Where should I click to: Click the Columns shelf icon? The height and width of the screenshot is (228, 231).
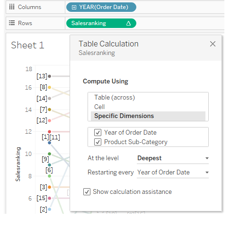[12, 7]
